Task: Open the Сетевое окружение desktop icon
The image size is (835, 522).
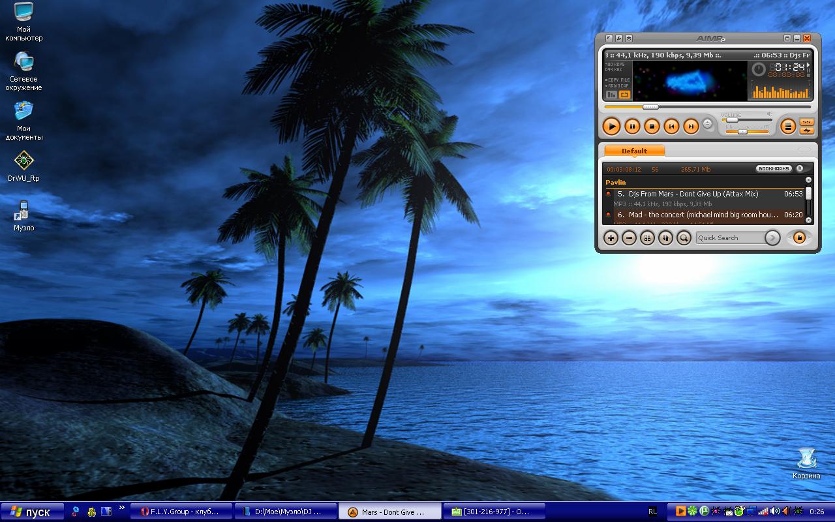Action: (x=25, y=72)
